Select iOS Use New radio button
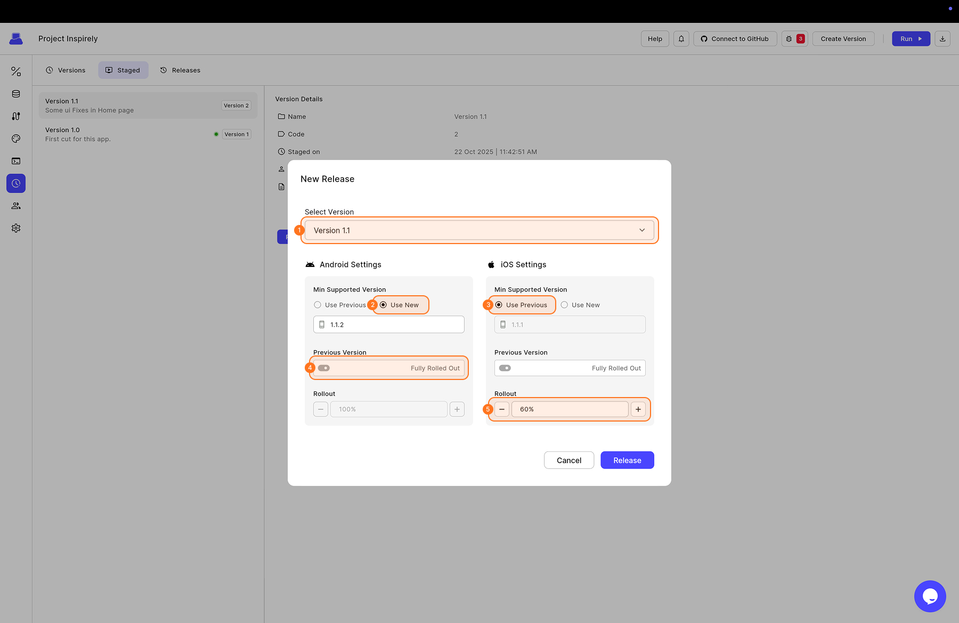This screenshot has width=959, height=623. (x=564, y=305)
